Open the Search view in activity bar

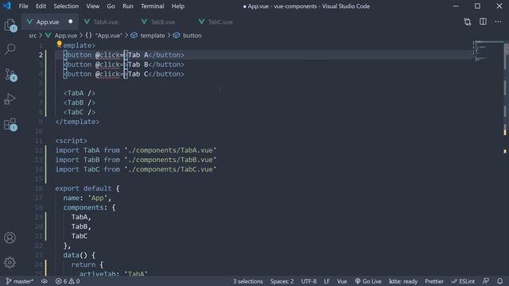[10, 49]
